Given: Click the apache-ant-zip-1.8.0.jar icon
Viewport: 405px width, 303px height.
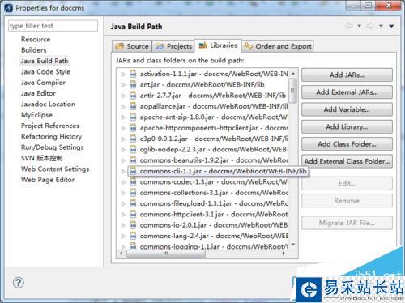Looking at the screenshot, I should (133, 117).
